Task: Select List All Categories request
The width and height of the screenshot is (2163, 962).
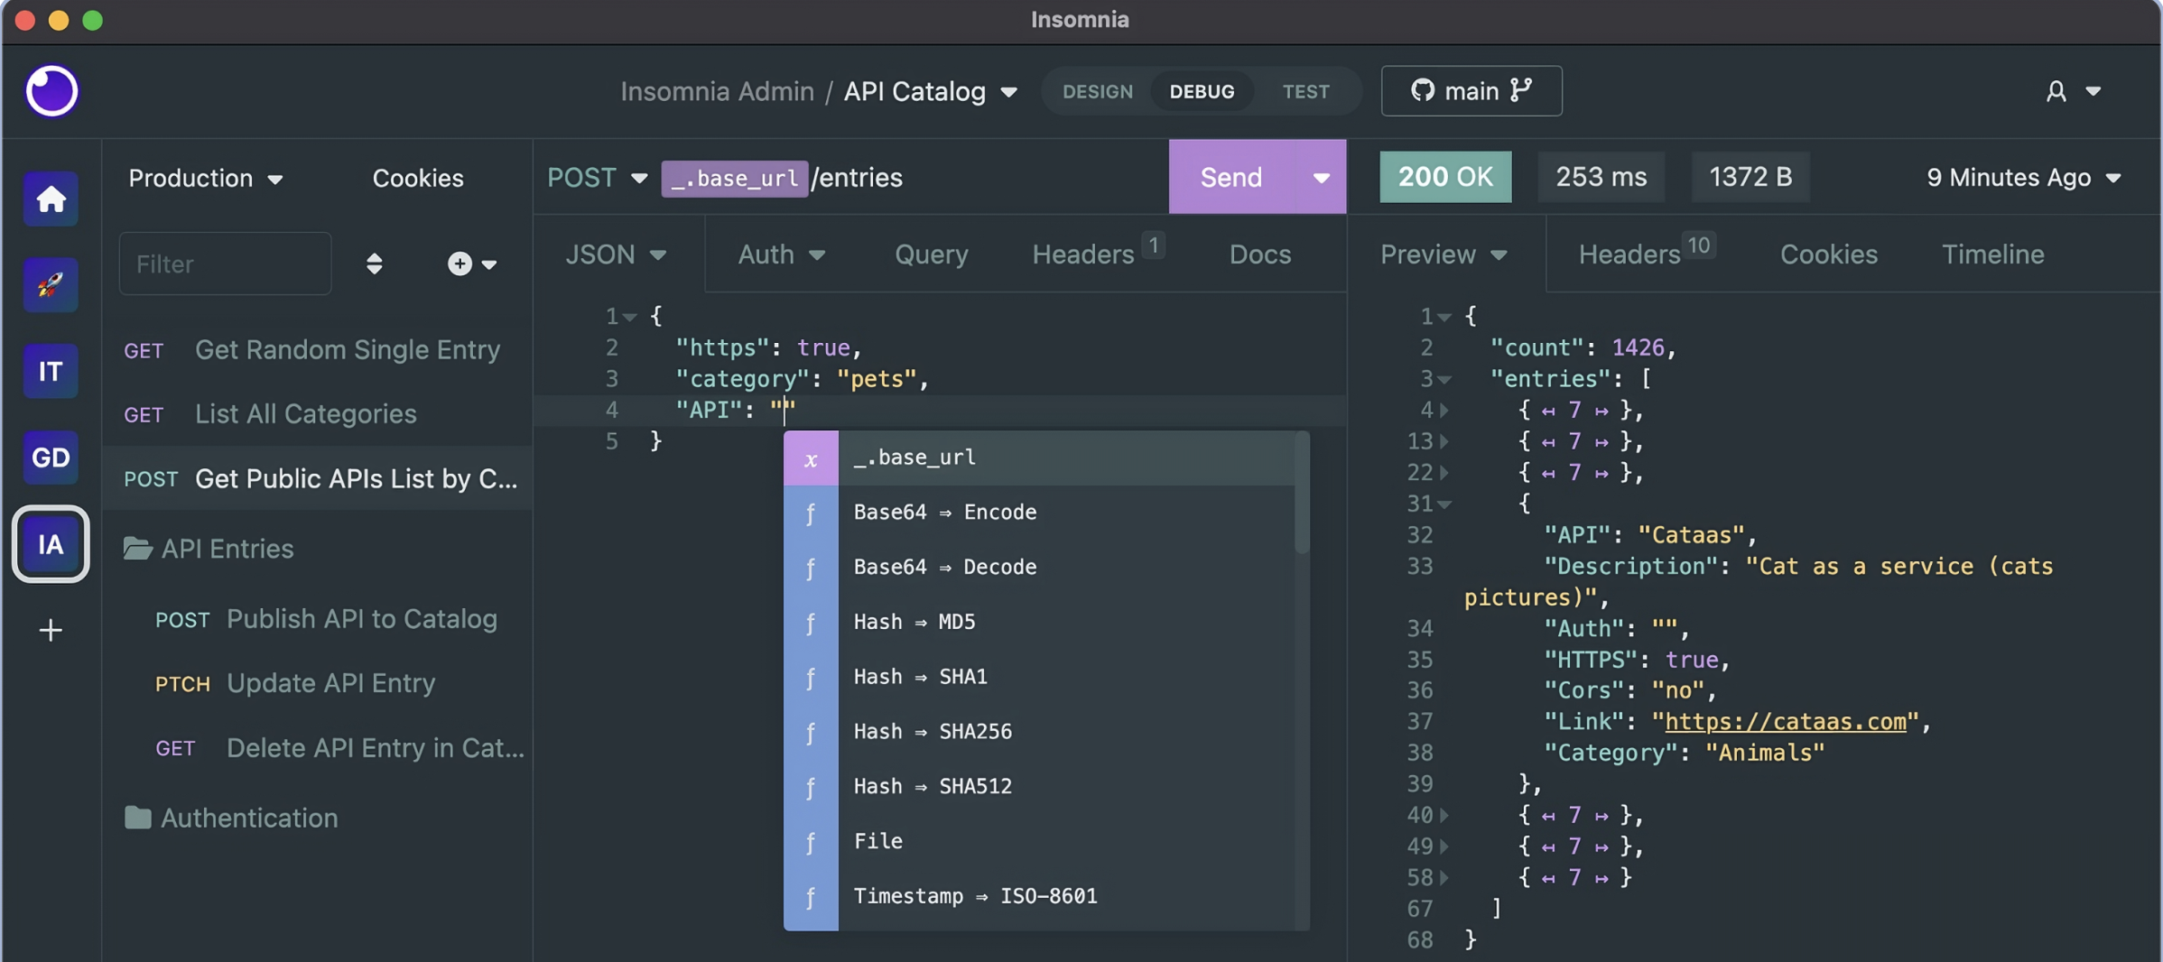Action: click(x=317, y=414)
